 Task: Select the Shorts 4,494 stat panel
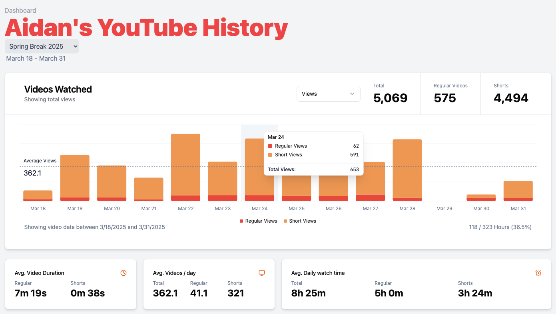point(511,94)
